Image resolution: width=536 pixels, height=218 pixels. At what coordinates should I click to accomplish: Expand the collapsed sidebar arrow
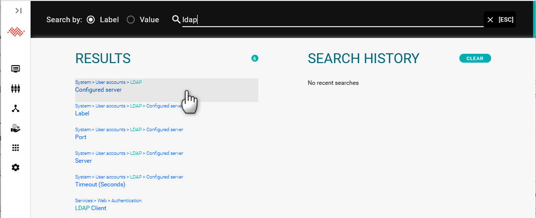click(x=18, y=10)
